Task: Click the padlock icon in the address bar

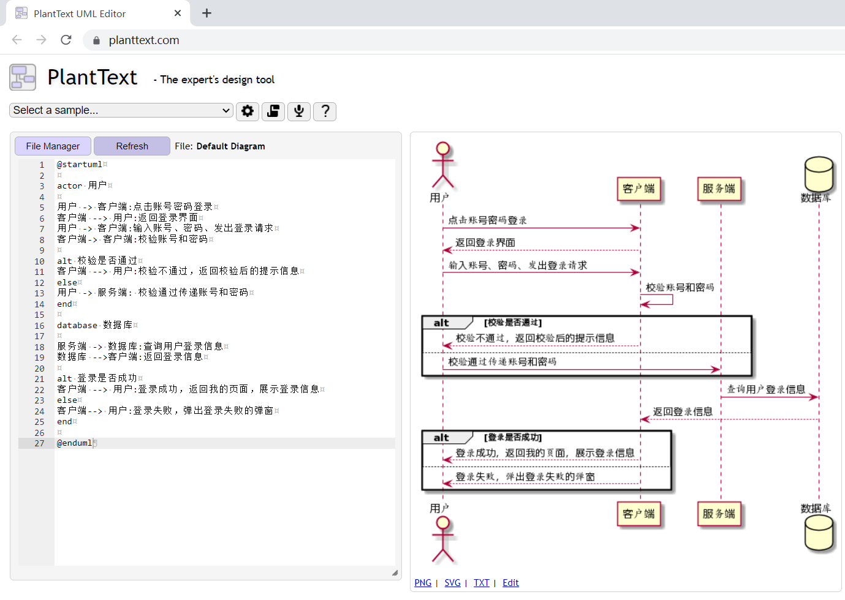Action: pyautogui.click(x=96, y=40)
